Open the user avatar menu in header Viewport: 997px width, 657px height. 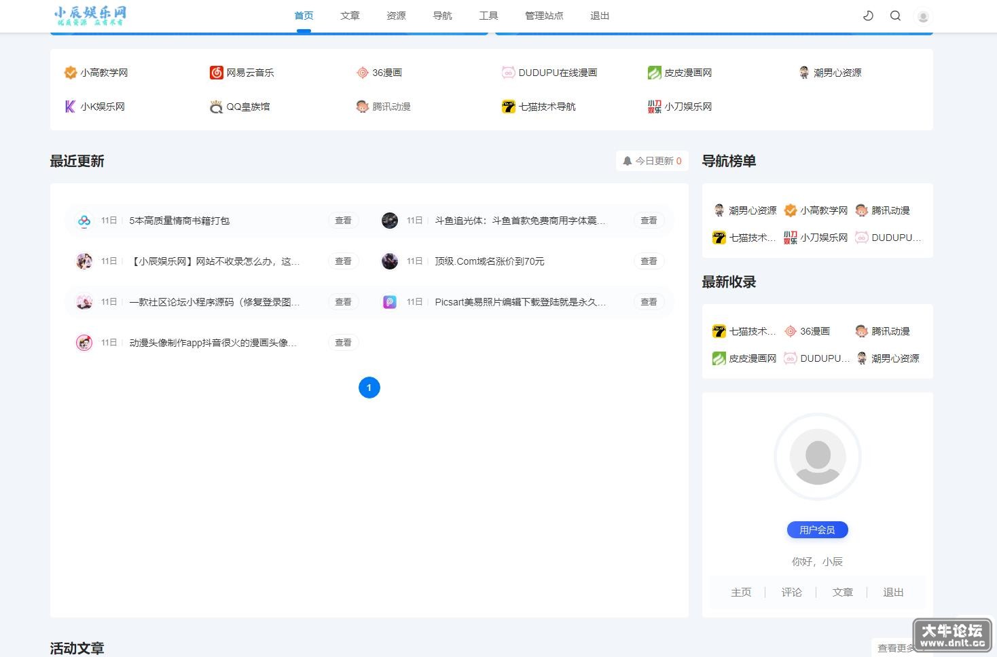click(923, 16)
